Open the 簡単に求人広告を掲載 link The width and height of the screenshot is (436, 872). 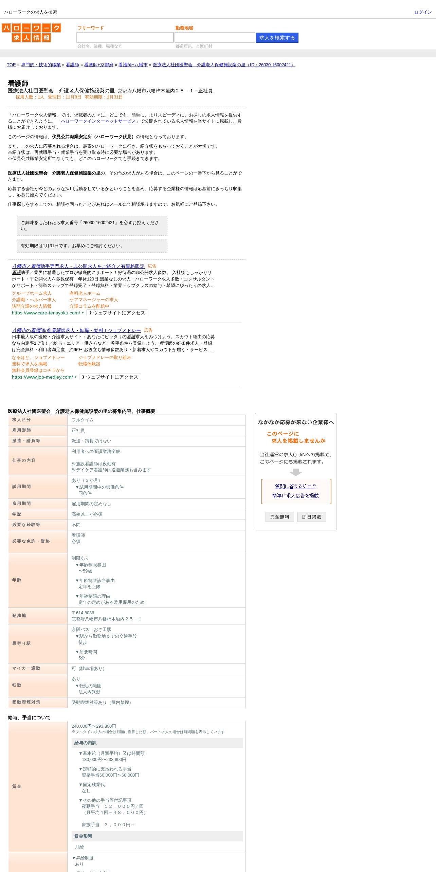tap(295, 496)
